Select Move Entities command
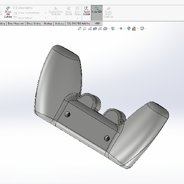Screen dimensions: 184x184 click(x=23, y=18)
